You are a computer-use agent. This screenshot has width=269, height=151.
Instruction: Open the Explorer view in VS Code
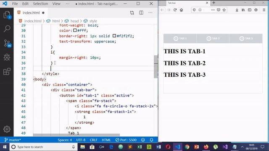(7, 15)
